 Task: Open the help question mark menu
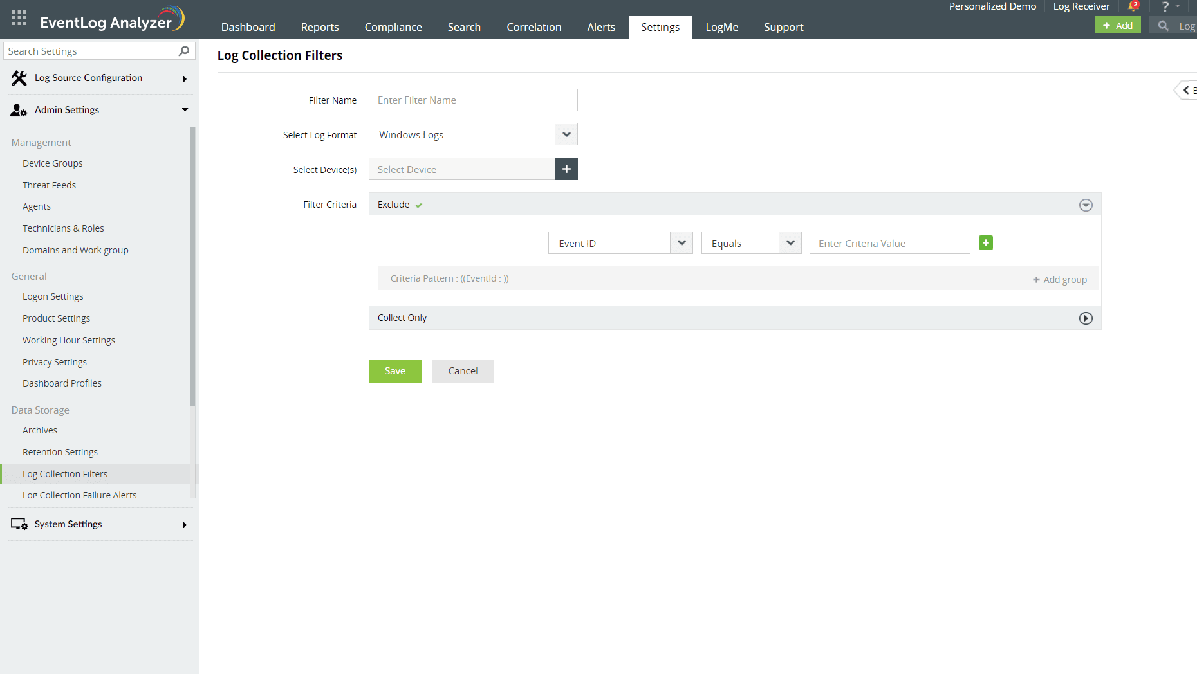(x=1165, y=6)
